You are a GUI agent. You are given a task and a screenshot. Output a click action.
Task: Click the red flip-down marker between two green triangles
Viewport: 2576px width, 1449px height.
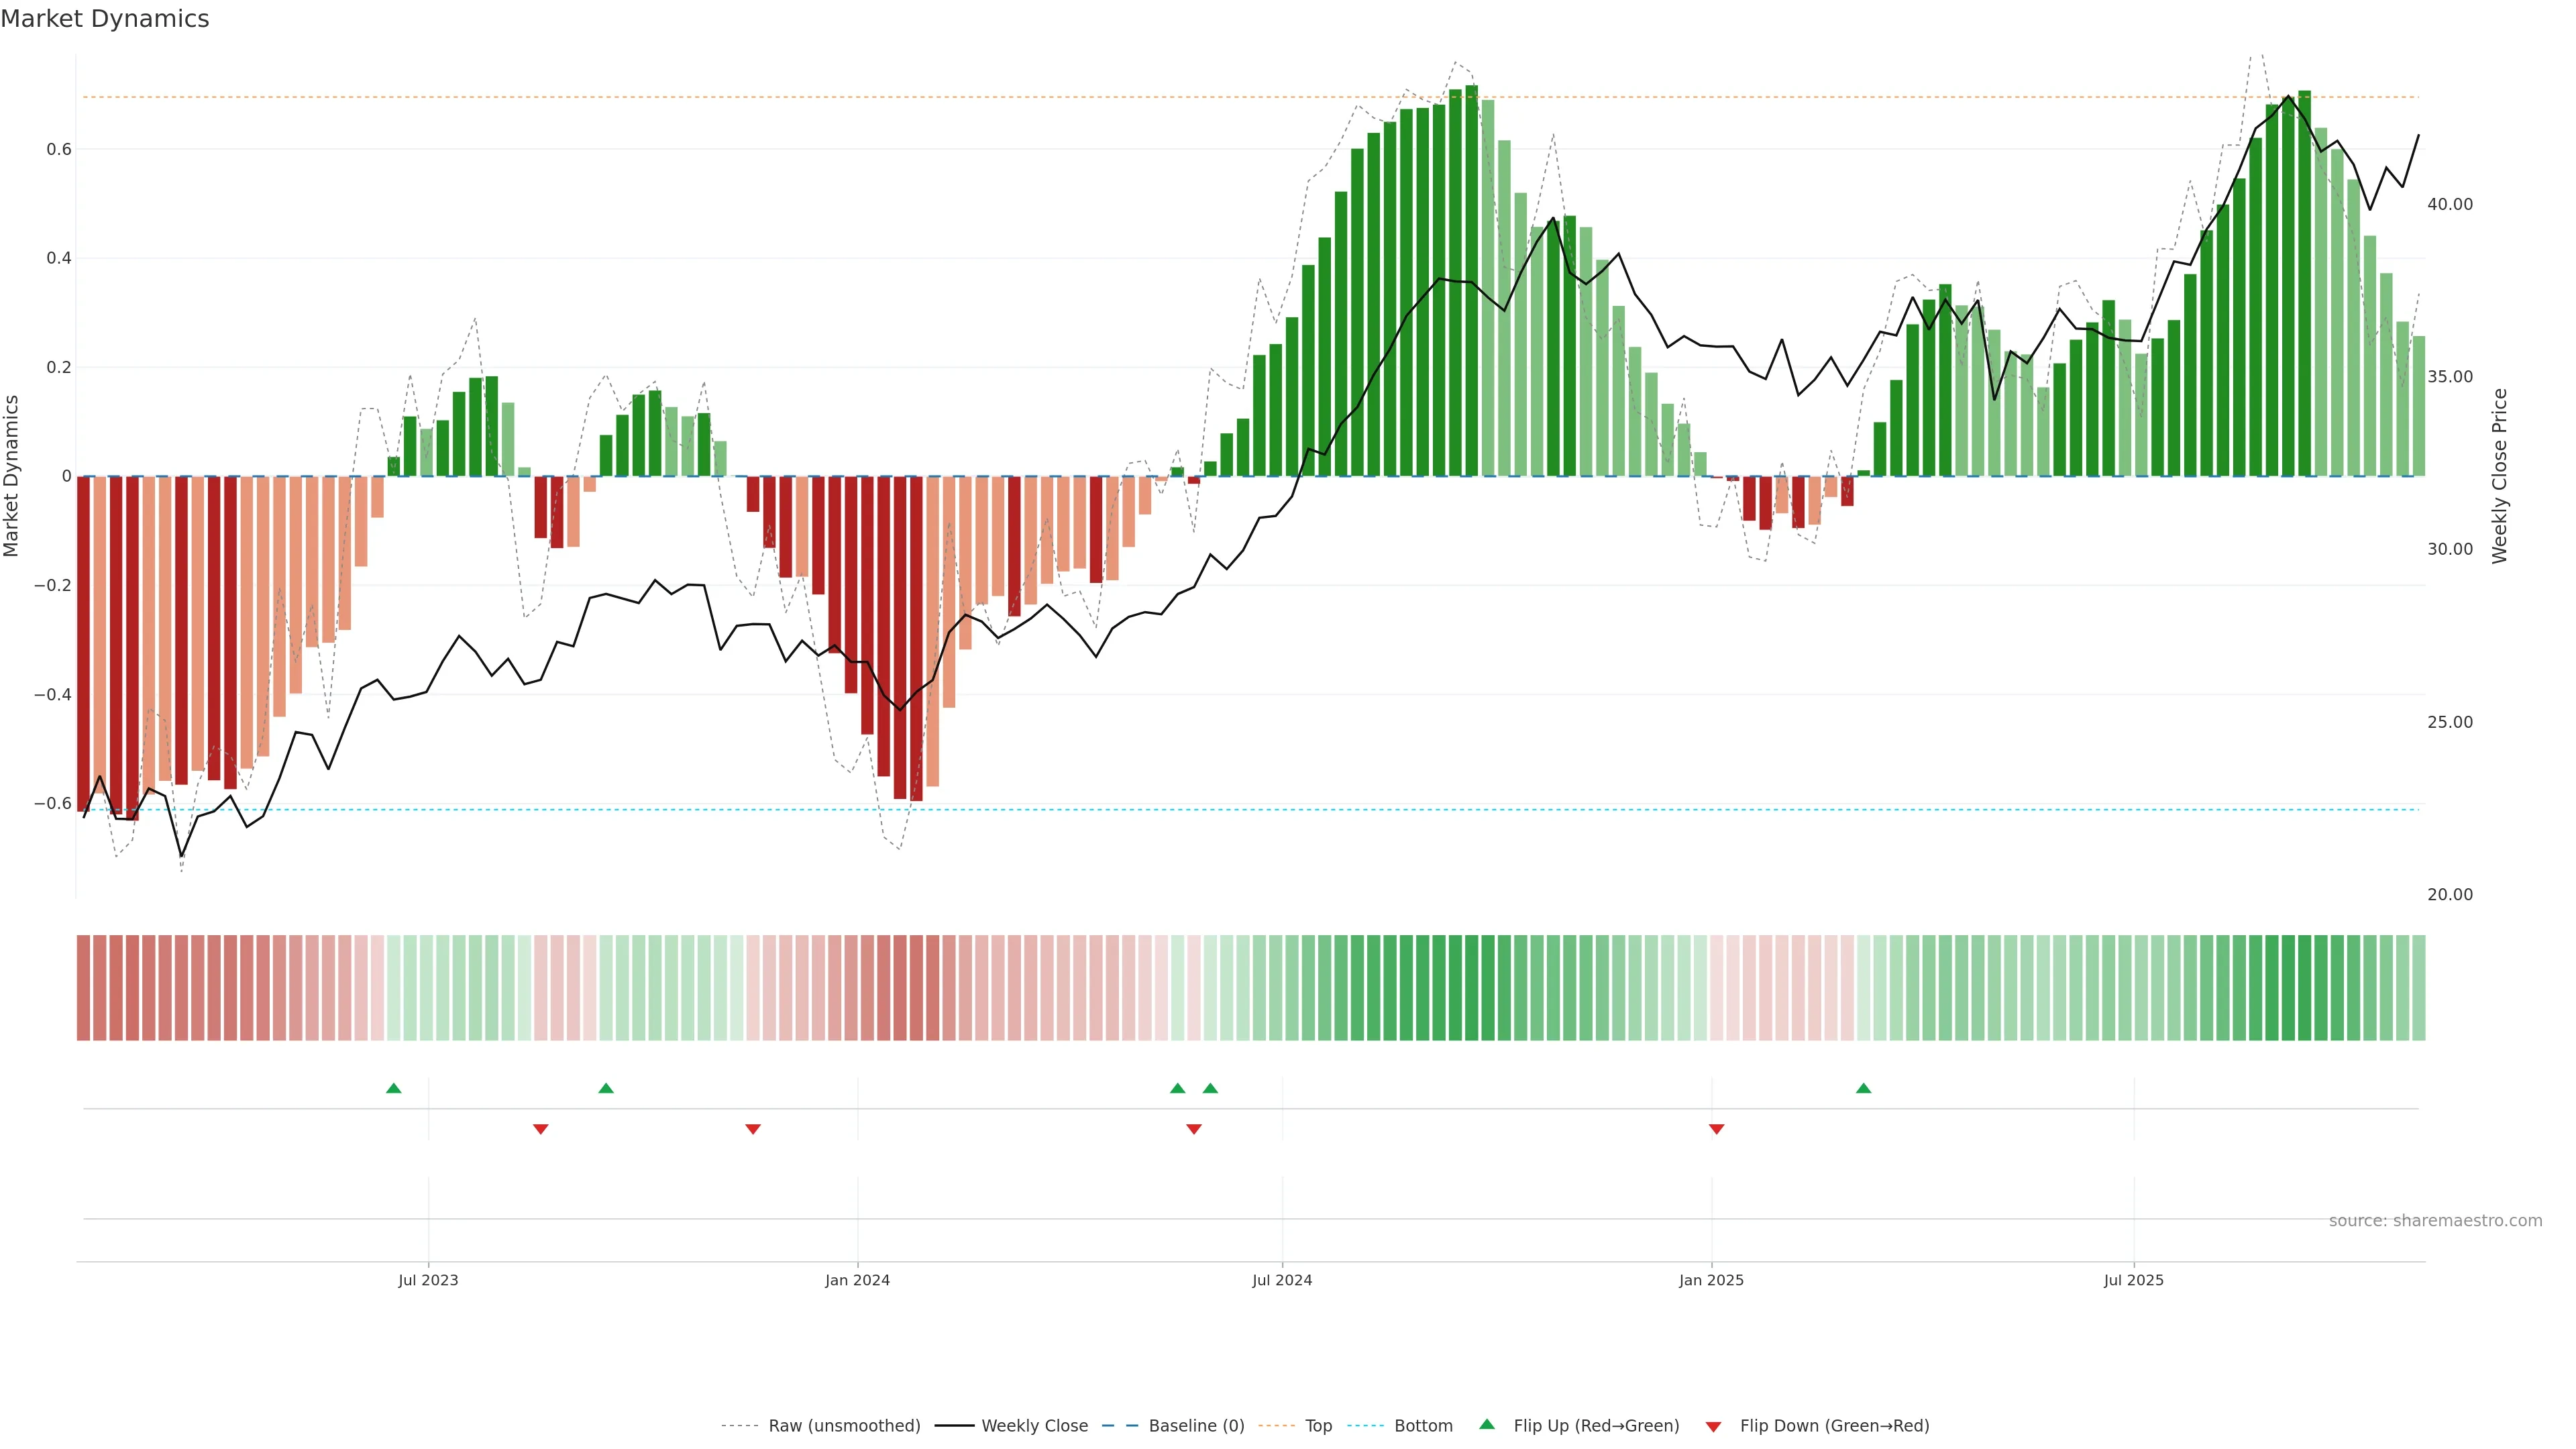1193,1129
